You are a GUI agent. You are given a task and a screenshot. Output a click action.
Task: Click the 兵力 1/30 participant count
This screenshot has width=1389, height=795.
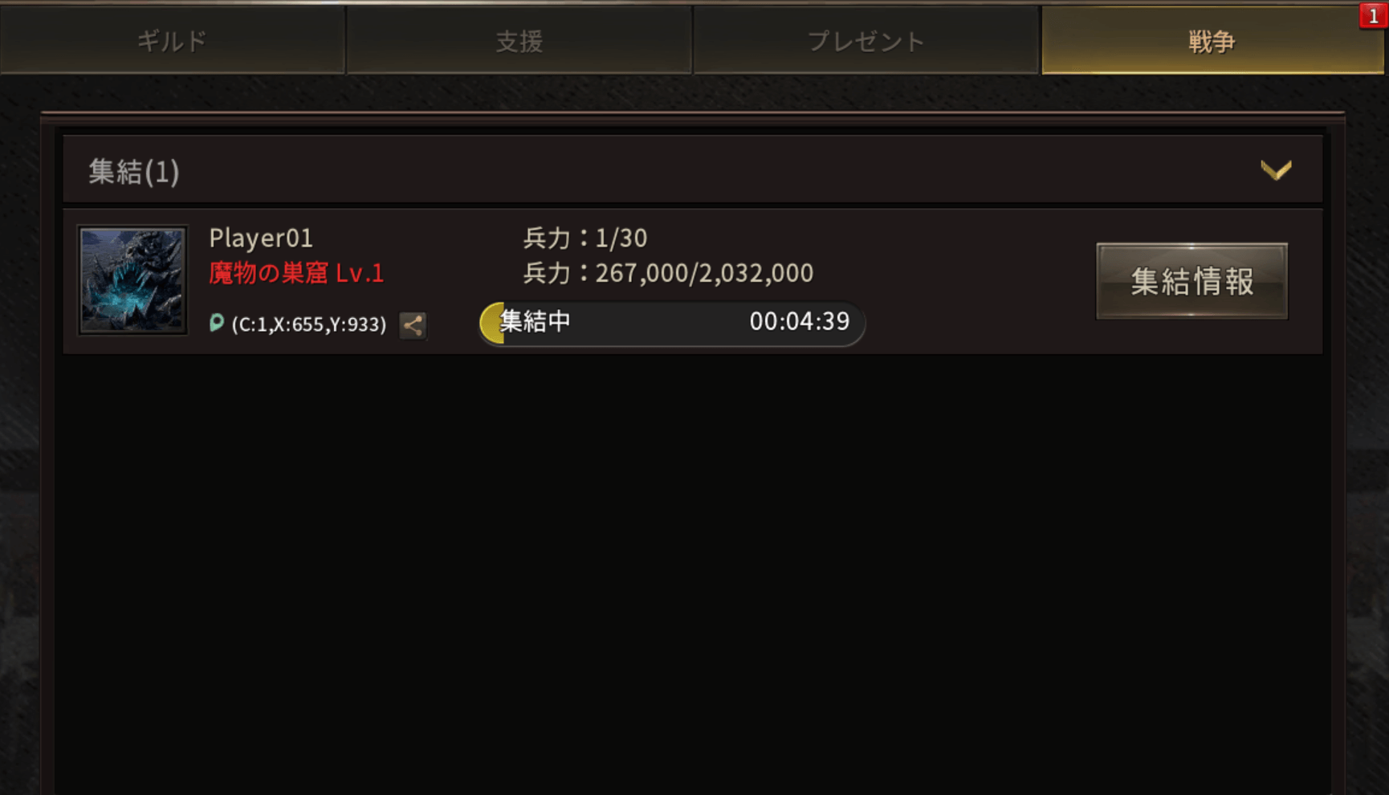[x=585, y=238]
